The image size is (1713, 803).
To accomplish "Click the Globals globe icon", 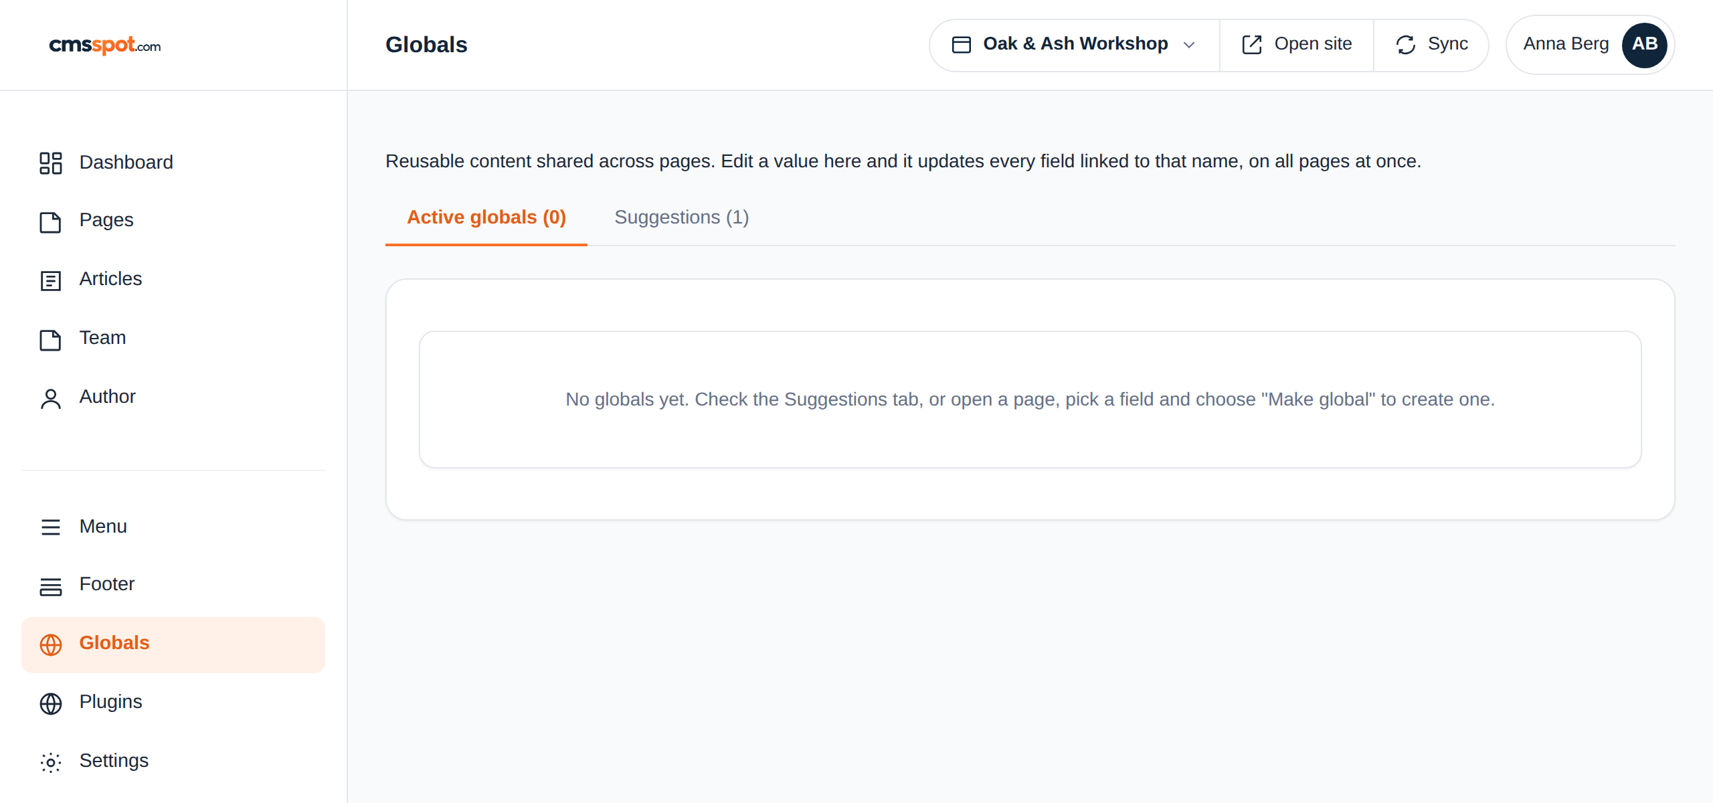I will click(51, 645).
